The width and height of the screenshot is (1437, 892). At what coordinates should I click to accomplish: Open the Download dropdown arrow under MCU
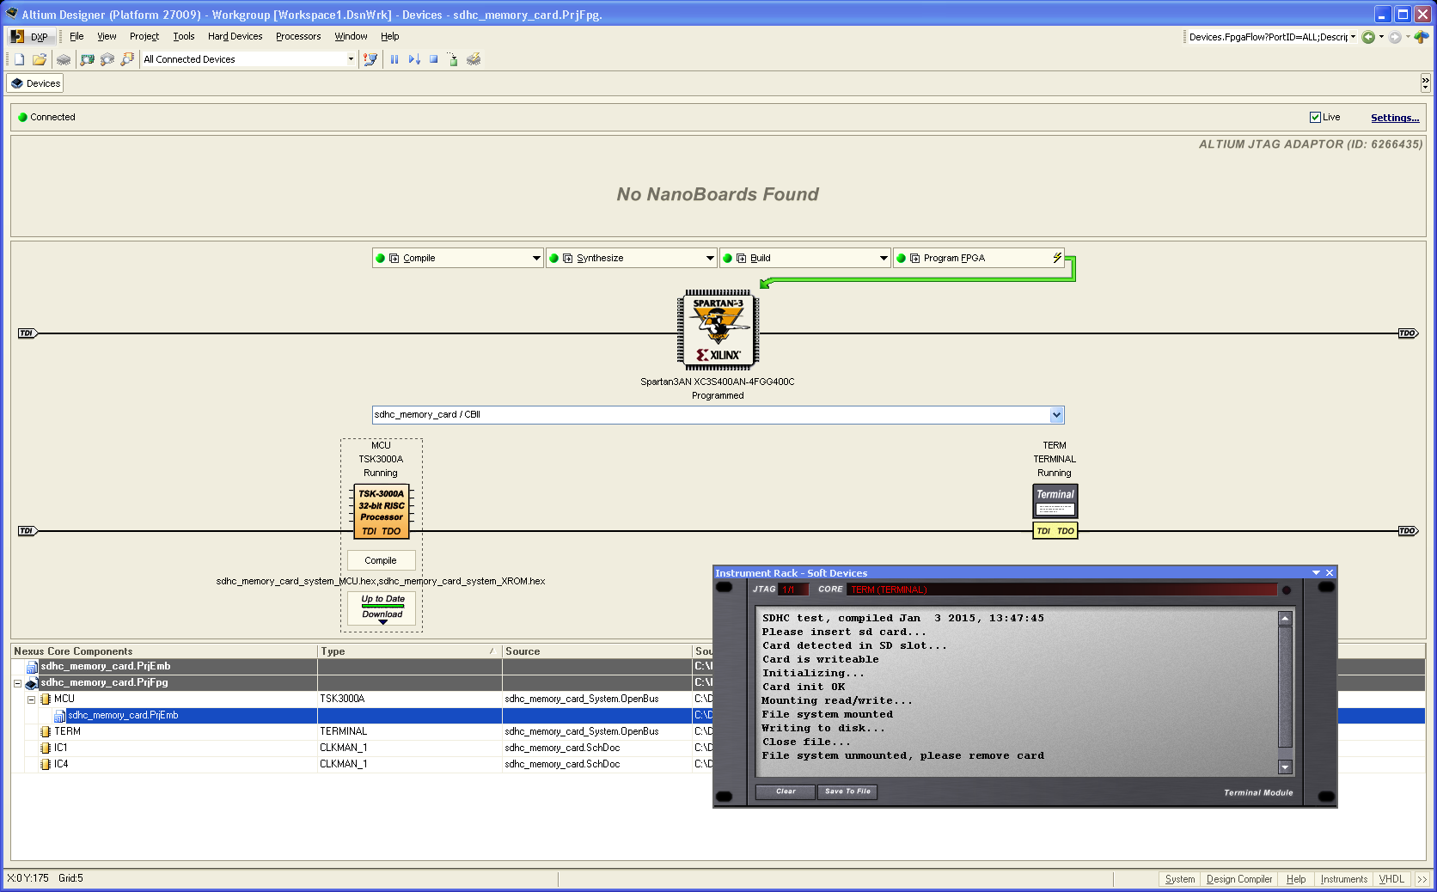click(382, 622)
